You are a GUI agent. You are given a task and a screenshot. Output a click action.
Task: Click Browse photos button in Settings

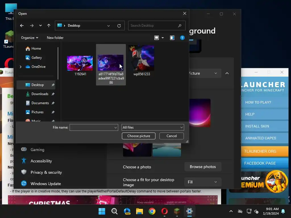tap(203, 167)
